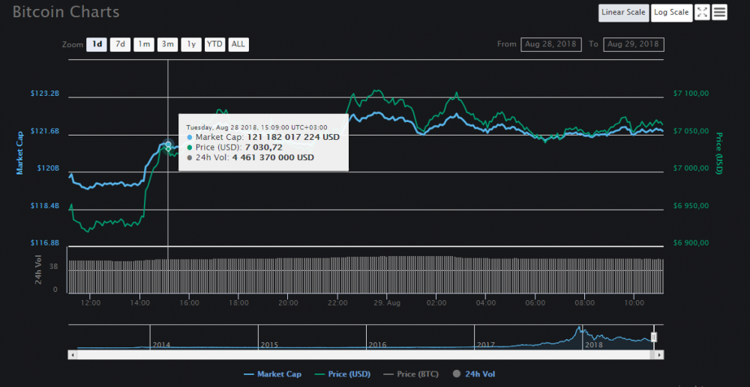Click the 12:00 time axis label

tap(91, 302)
